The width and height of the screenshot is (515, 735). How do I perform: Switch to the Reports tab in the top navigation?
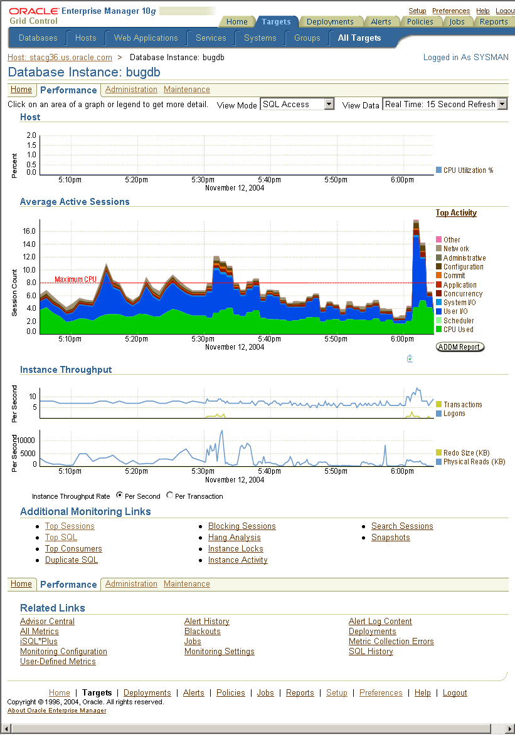(494, 21)
